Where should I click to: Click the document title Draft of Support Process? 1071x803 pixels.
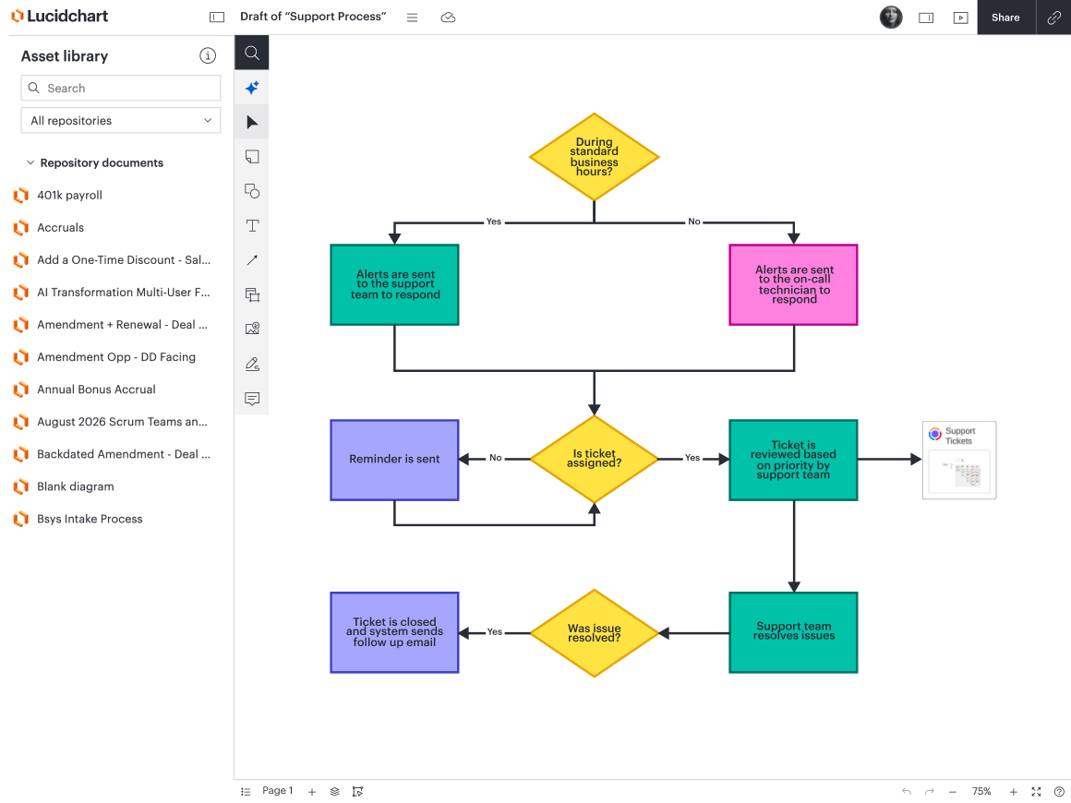(313, 17)
